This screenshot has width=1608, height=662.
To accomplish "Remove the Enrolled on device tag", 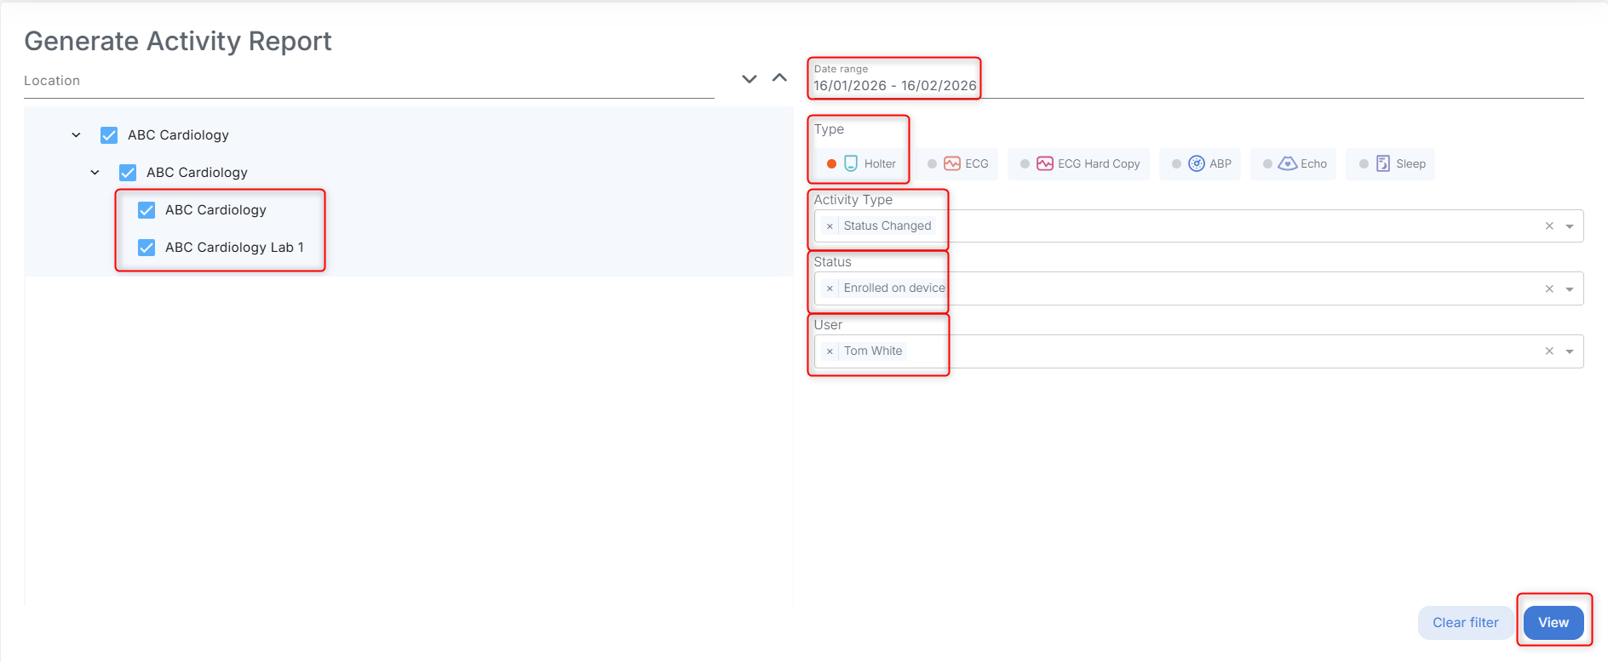I will click(x=830, y=288).
